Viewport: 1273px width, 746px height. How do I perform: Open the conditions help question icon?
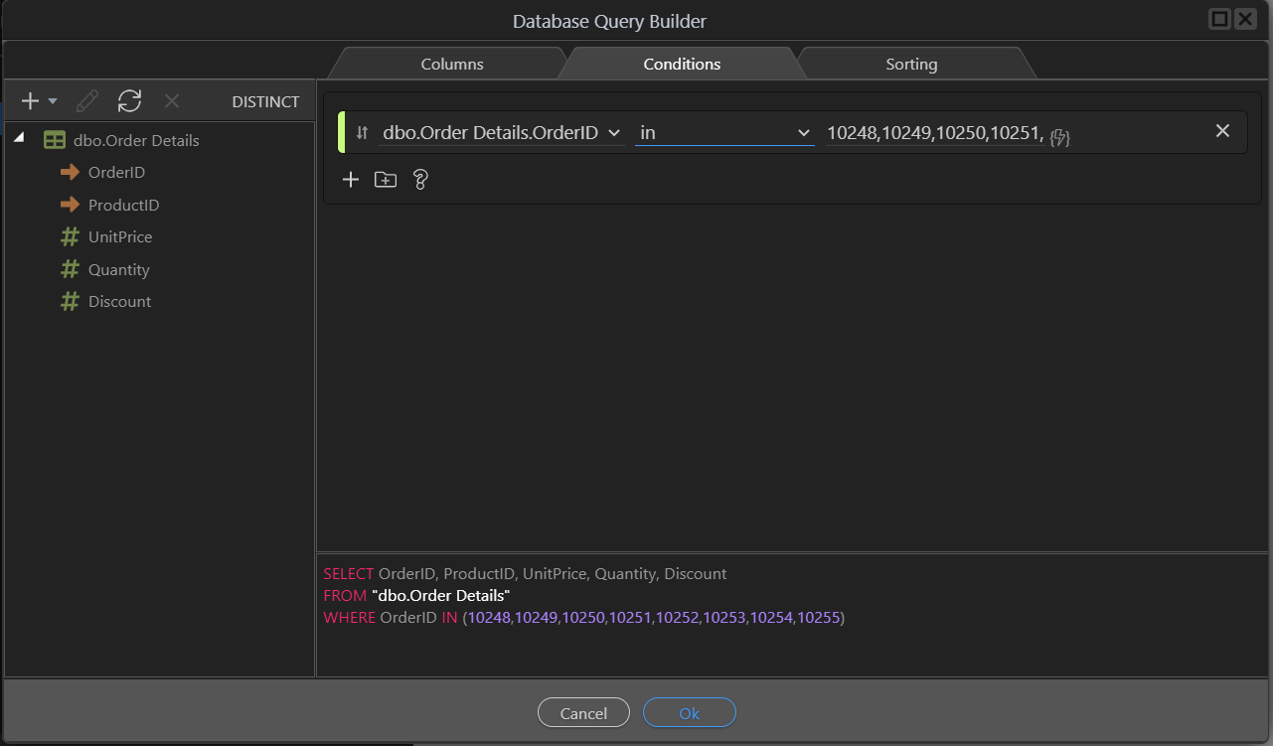(420, 180)
